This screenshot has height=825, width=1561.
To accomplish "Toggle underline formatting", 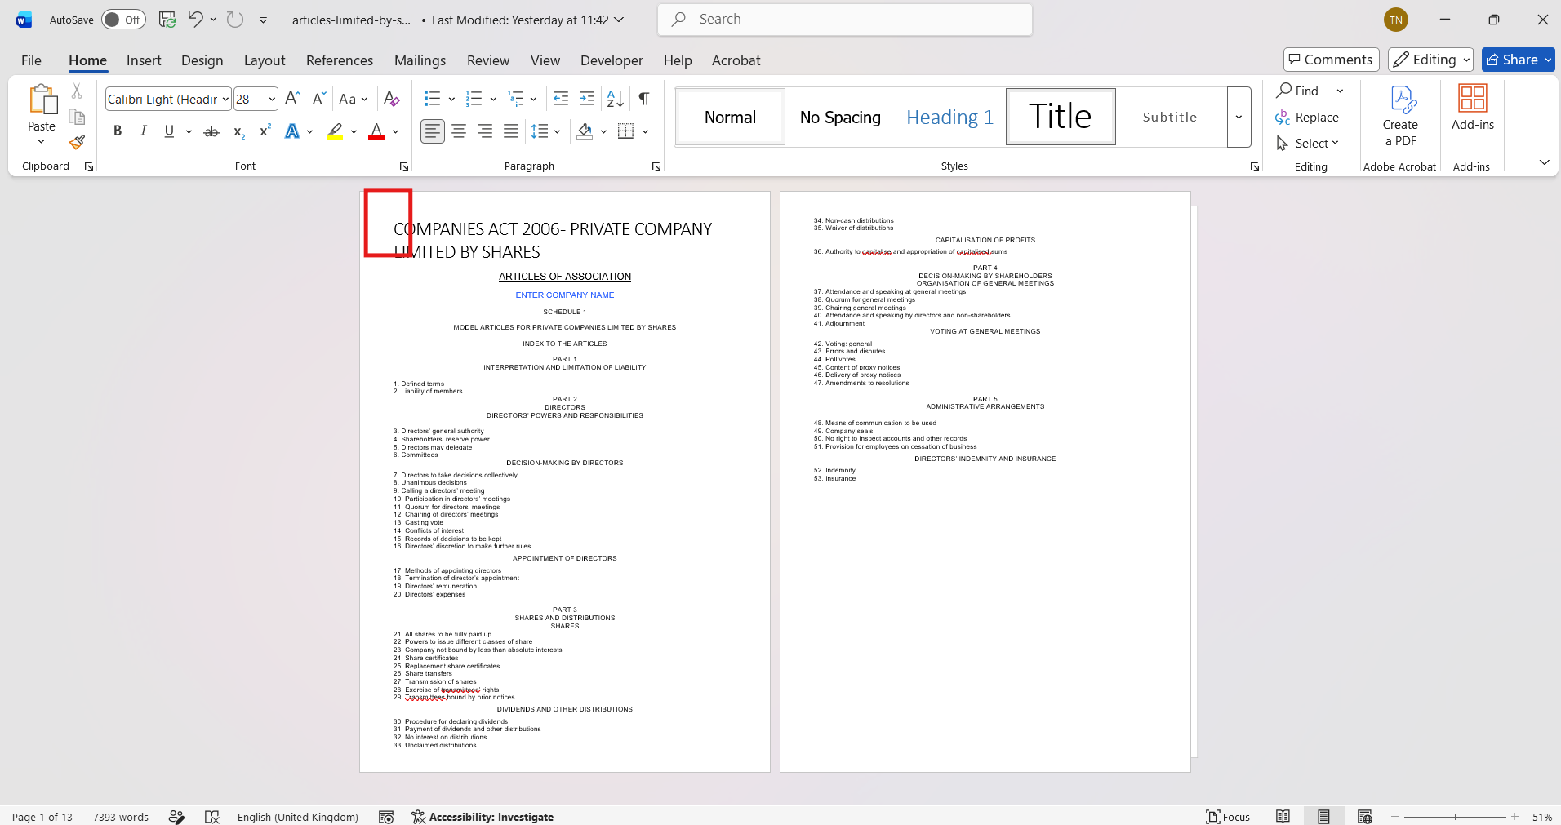I will pyautogui.click(x=169, y=131).
